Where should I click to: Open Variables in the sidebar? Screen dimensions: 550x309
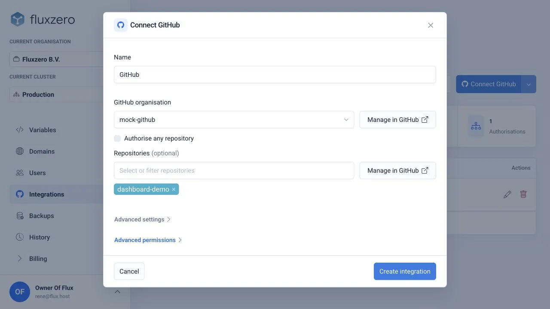pyautogui.click(x=57, y=130)
